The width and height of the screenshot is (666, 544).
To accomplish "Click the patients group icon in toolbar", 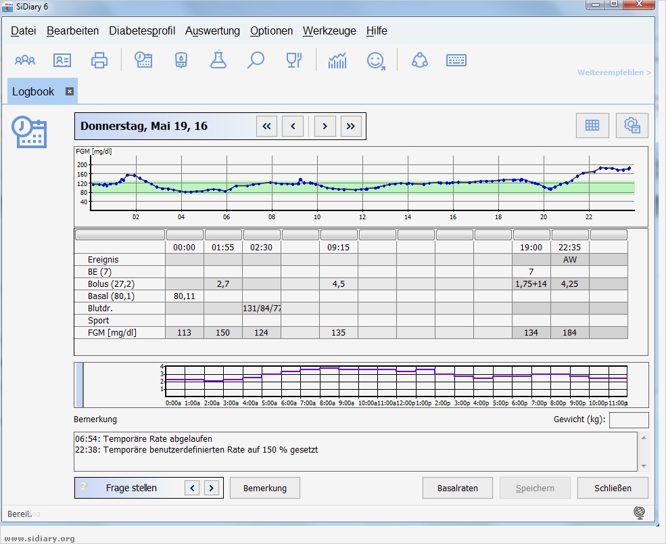I will [x=25, y=60].
